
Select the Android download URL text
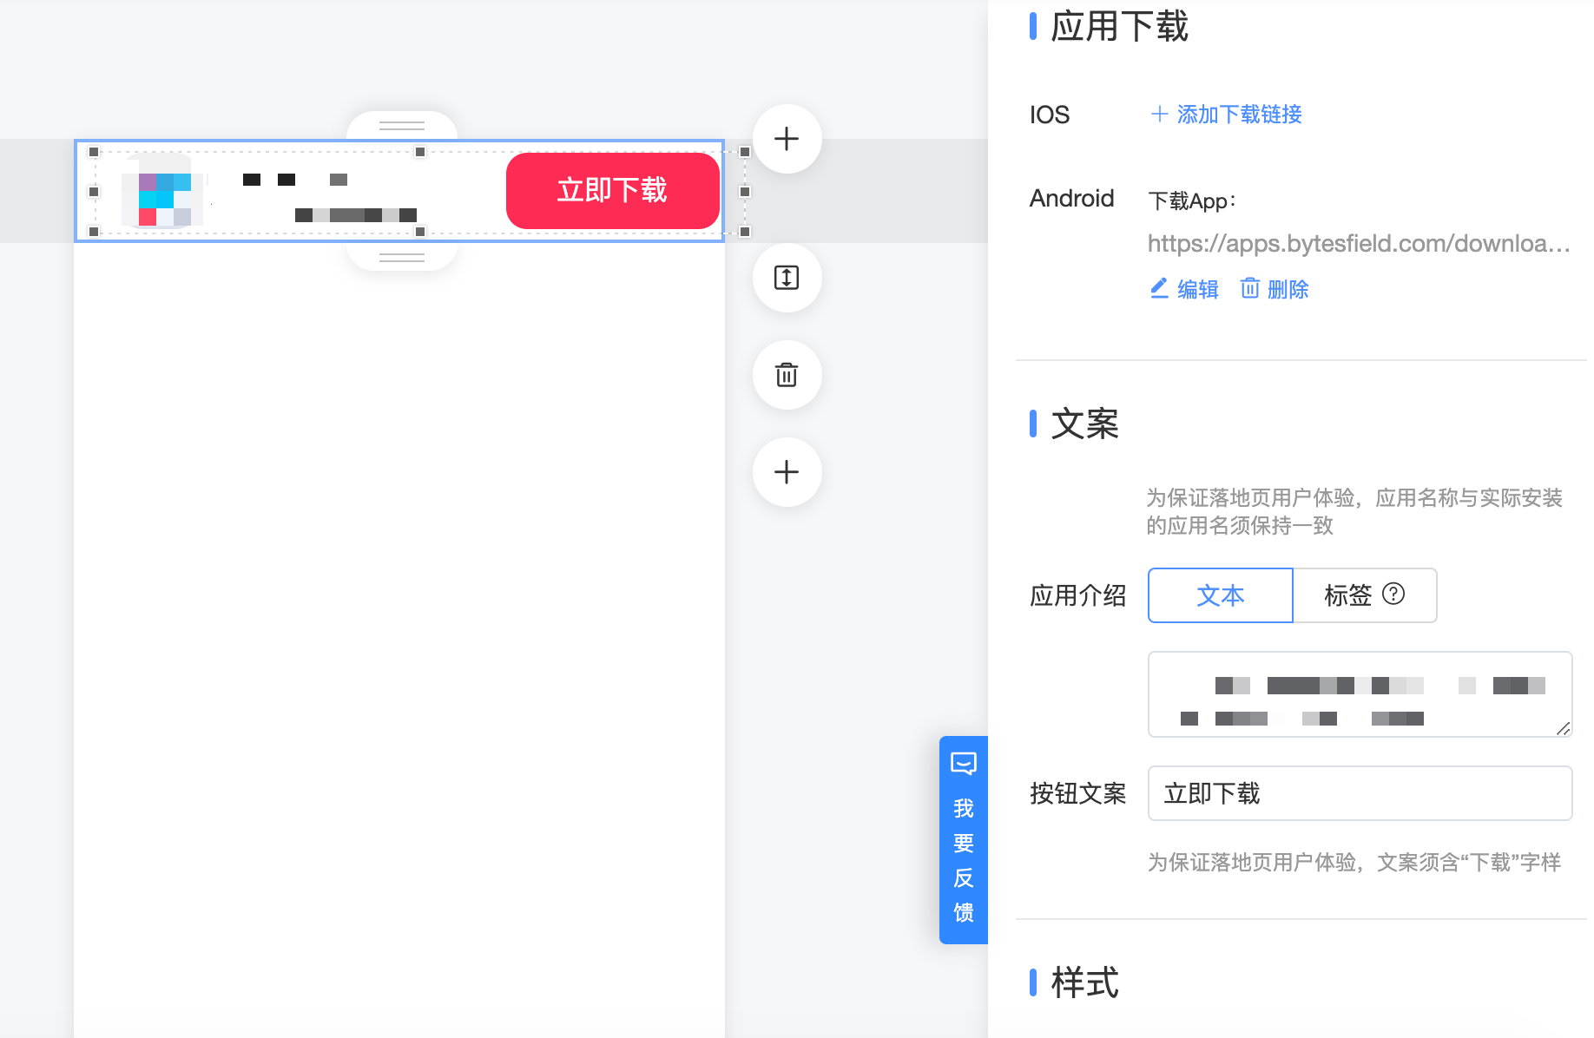click(1357, 244)
